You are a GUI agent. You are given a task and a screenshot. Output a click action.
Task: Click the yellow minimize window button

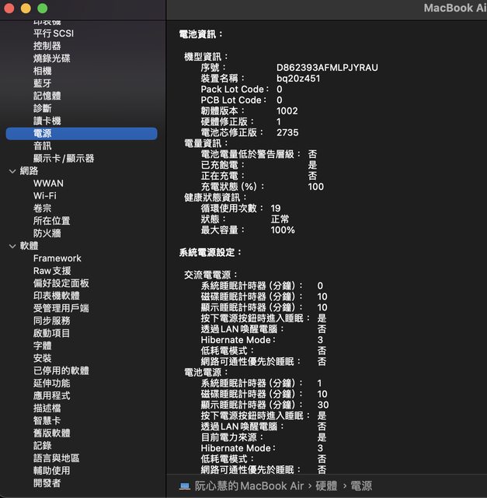click(x=26, y=8)
